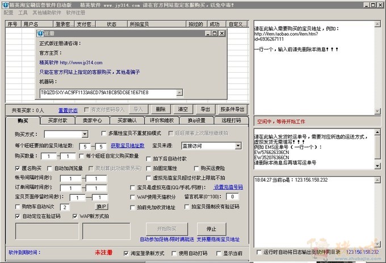The width and height of the screenshot is (386, 263).
Task: Toggle 拍固定属性 checkbox
Action: (149, 169)
